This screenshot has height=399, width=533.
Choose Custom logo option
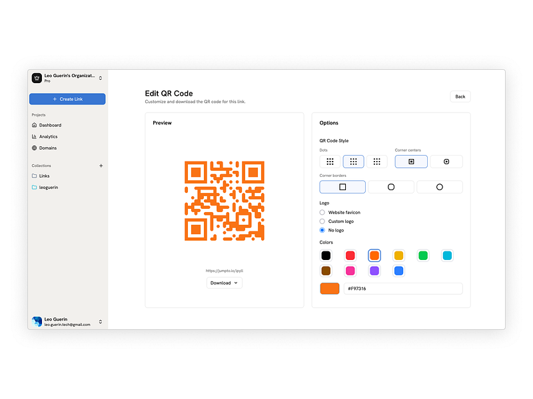(322, 221)
